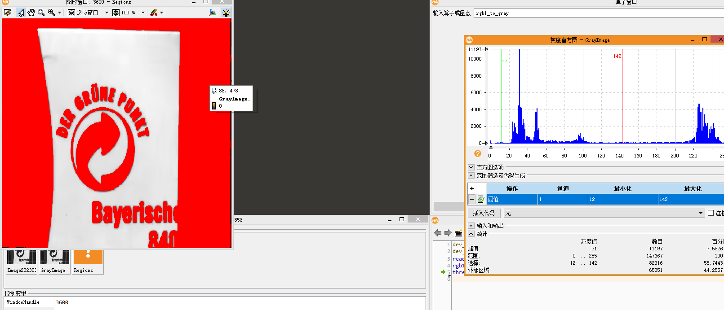Click the 3D plot mode axes icon
The width and height of the screenshot is (724, 310).
click(x=213, y=13)
